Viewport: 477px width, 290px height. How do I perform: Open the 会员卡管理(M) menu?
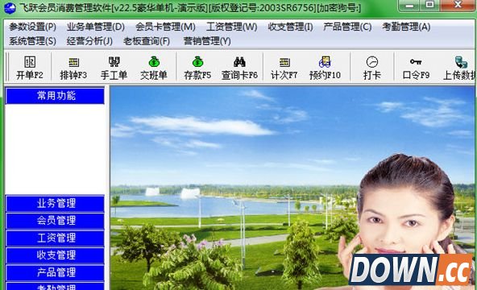[165, 27]
